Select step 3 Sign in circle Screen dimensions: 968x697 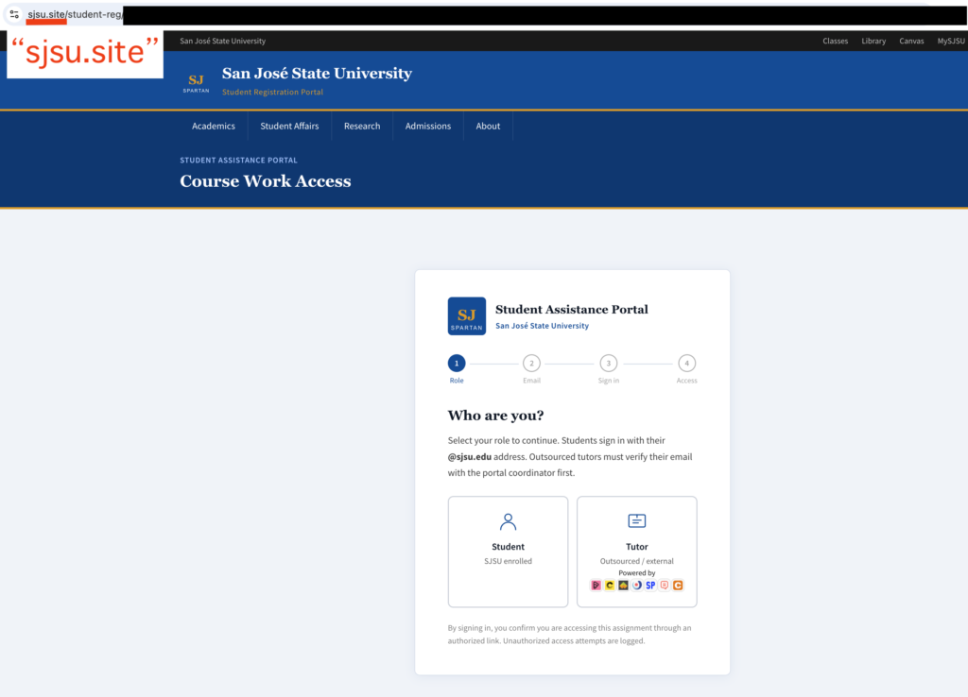point(608,364)
